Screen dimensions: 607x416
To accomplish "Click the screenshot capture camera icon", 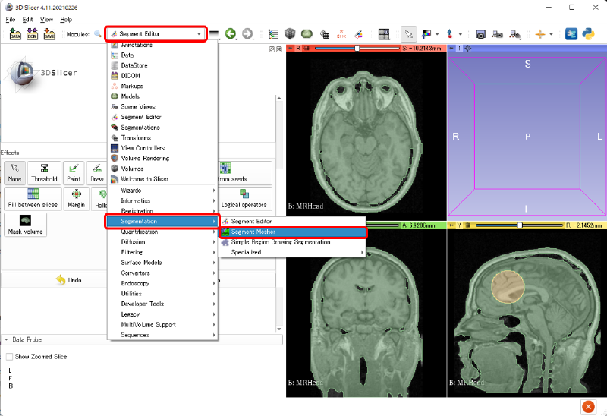I will pos(481,34).
